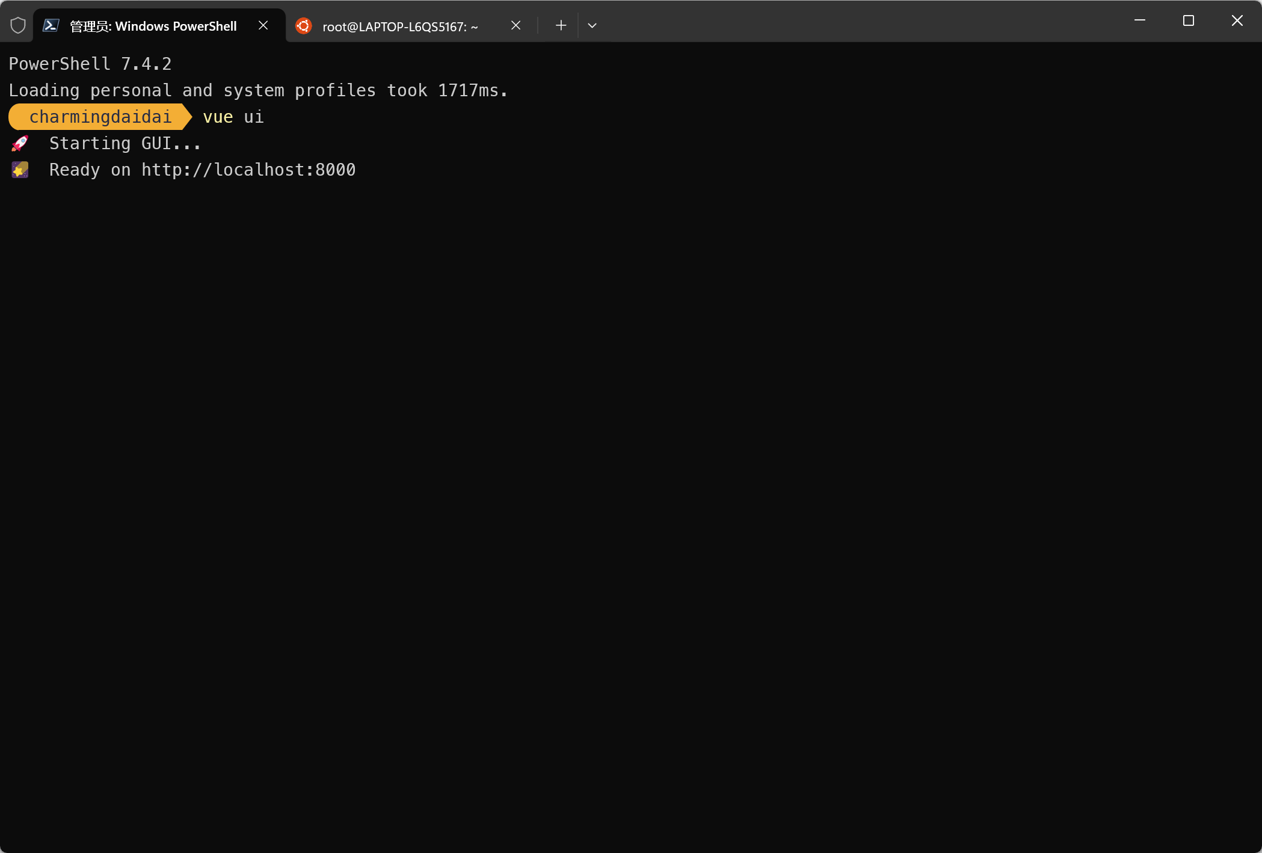
Task: Click the charmingdaidai prompt segment
Action: click(x=100, y=117)
